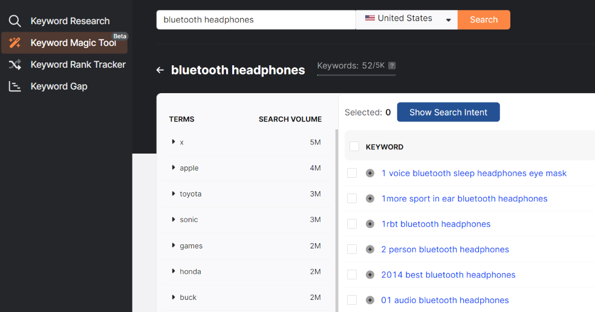Viewport: 595px width, 312px height.
Task: Click plus icon for '01 audio bluetooth headphones'
Action: click(370, 301)
